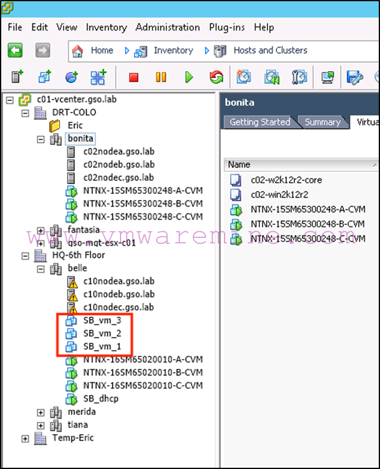The image size is (380, 469).
Task: Select c02-win2k12r2 in the VM list
Action: pos(280,194)
